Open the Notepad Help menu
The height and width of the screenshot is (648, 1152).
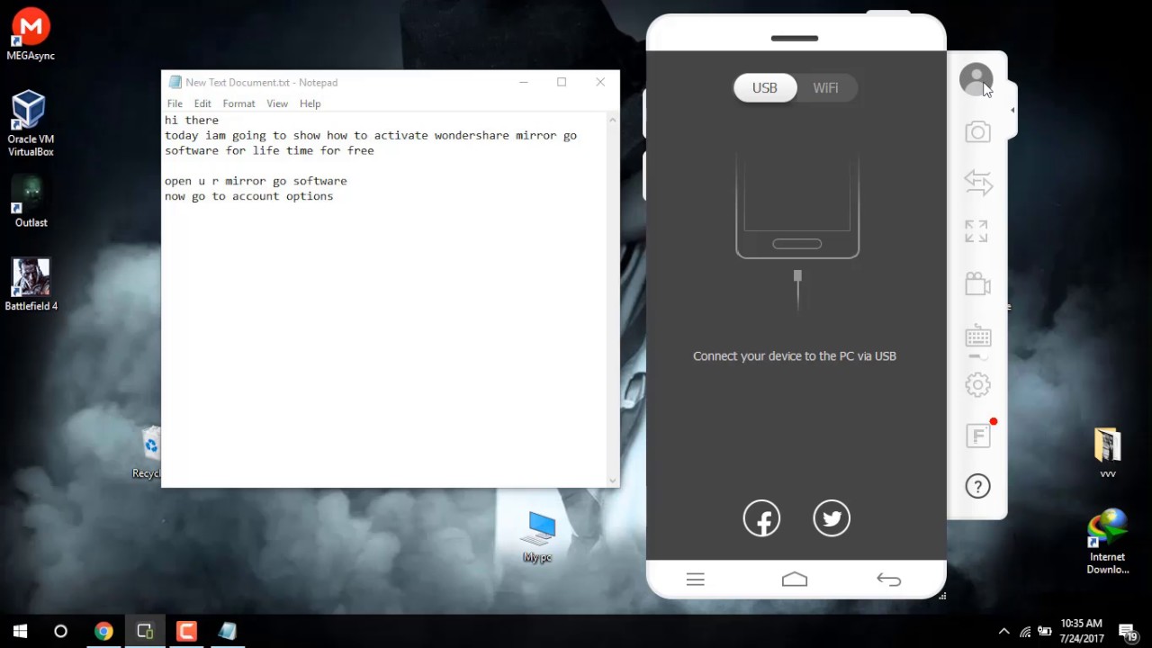[x=310, y=103]
